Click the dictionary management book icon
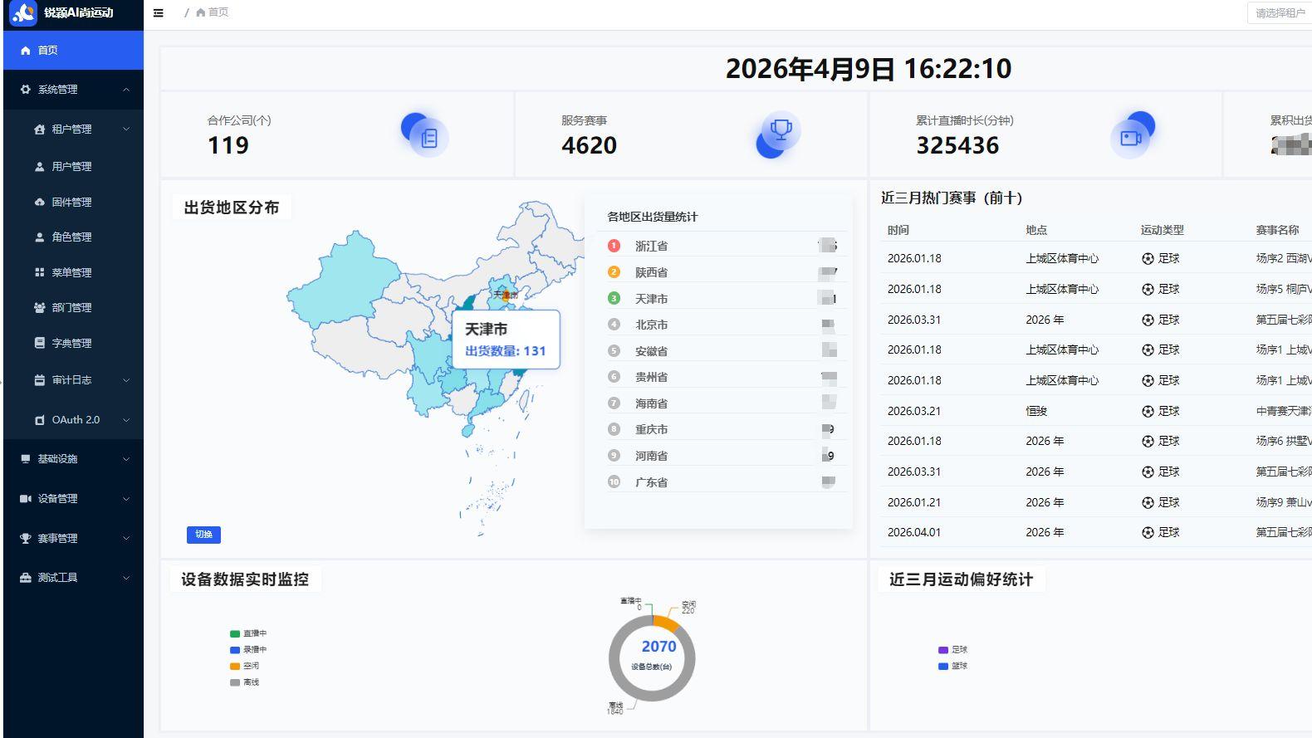The width and height of the screenshot is (1312, 738). (x=39, y=343)
